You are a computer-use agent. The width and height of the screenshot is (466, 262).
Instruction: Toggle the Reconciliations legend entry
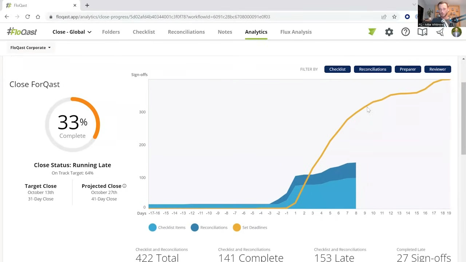click(x=209, y=227)
